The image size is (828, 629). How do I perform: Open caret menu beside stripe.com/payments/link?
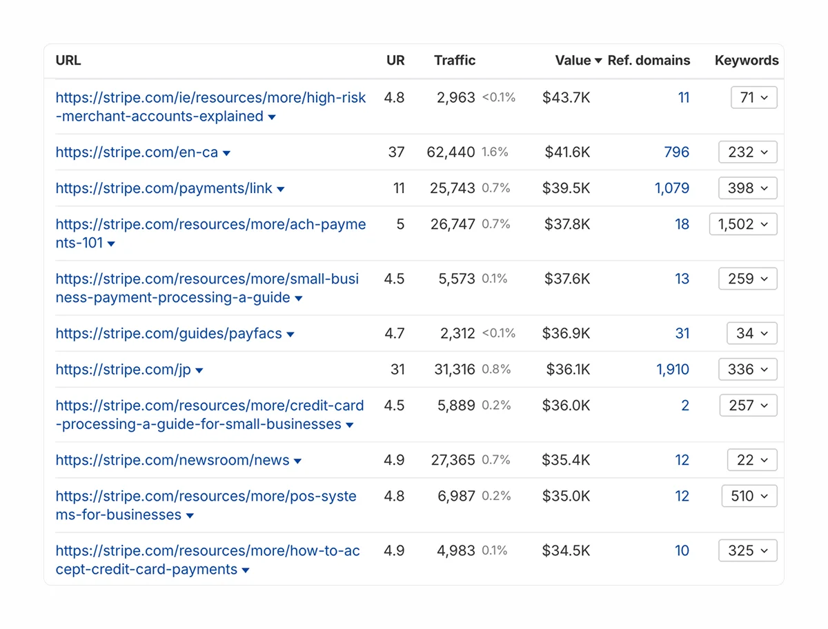280,189
